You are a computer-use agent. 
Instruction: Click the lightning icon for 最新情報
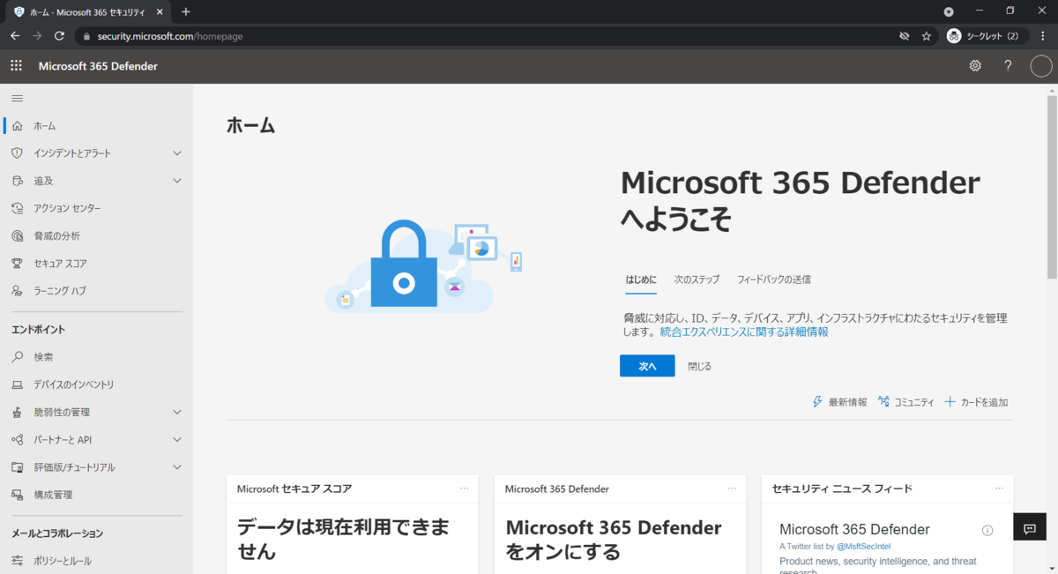817,402
